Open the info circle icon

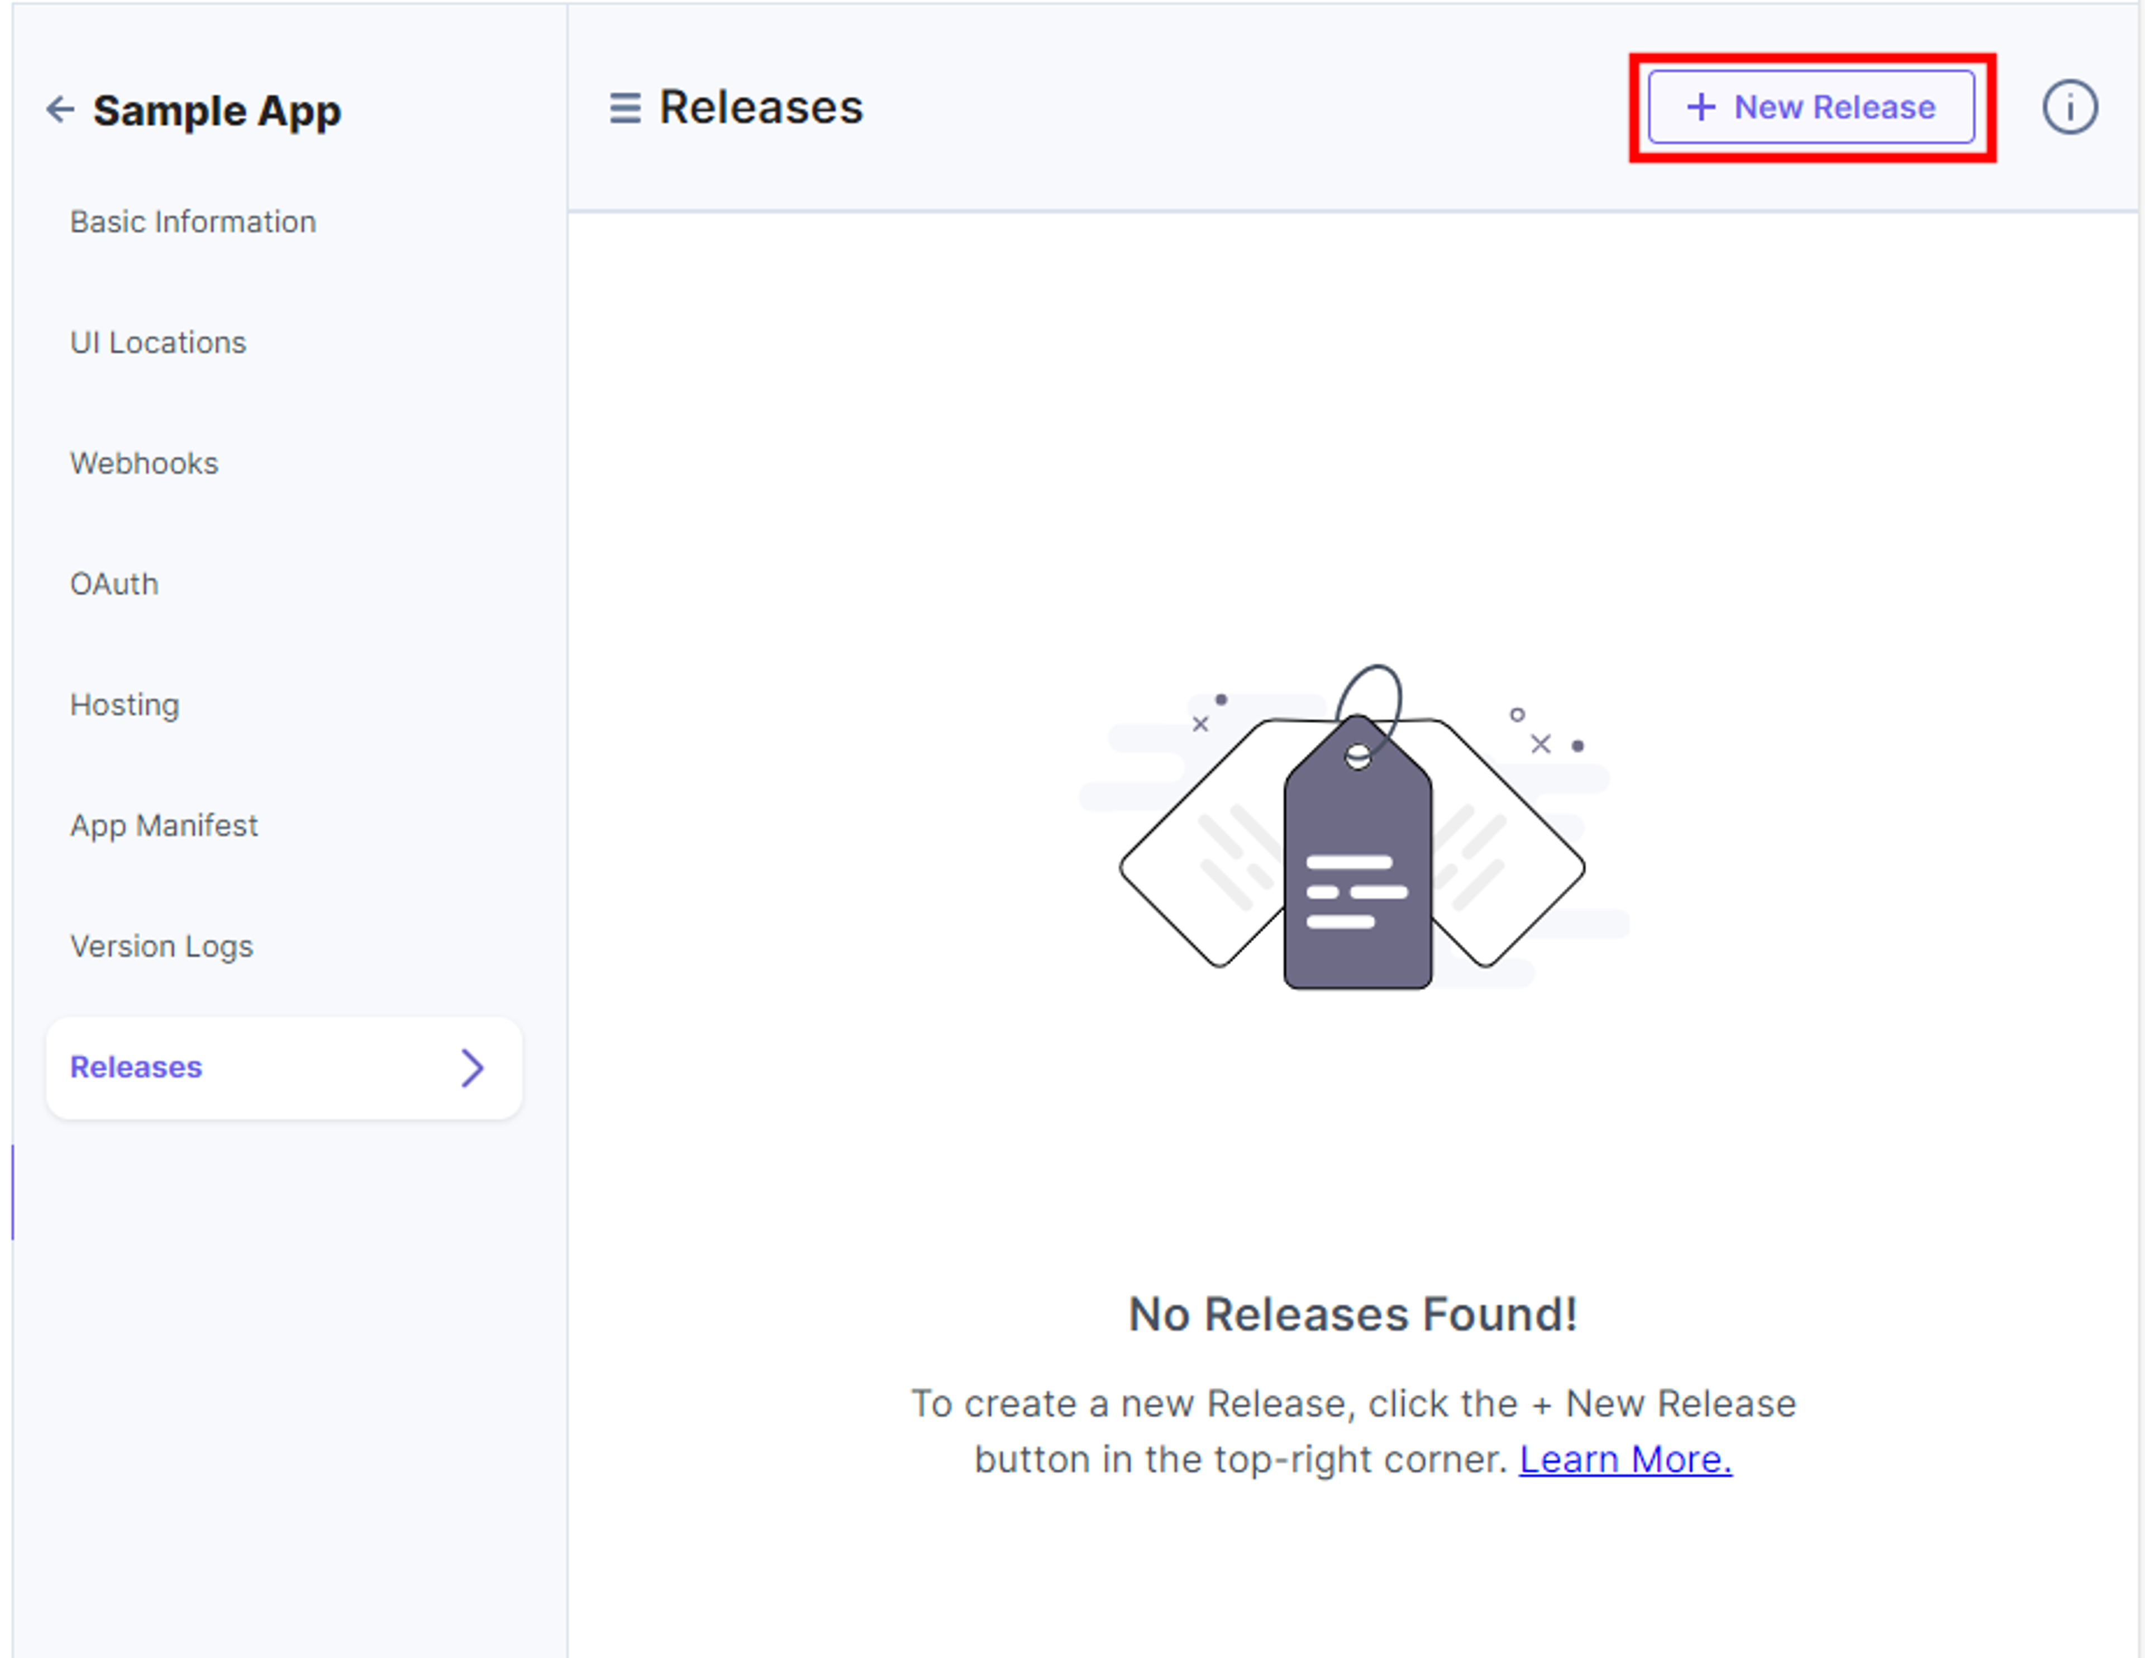pos(2070,107)
